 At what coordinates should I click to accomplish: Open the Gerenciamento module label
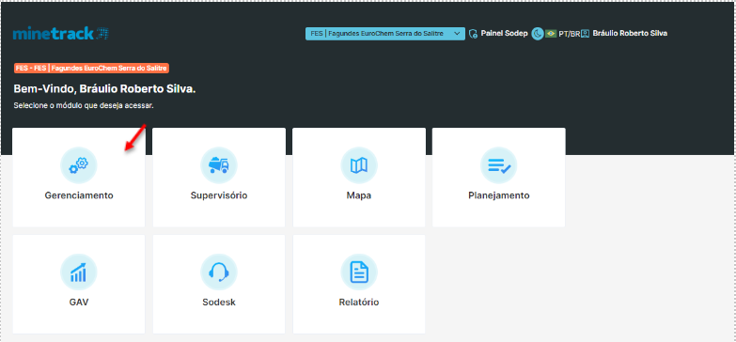(x=79, y=195)
